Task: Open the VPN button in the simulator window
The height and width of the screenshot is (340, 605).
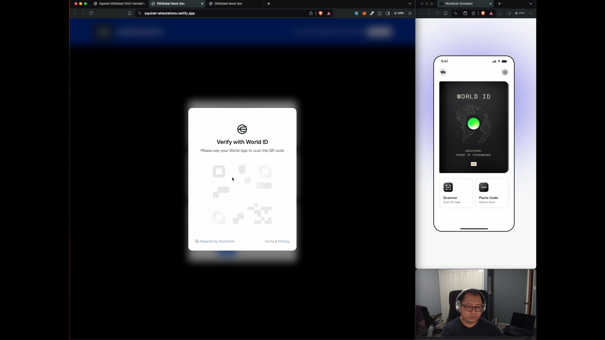Action: click(520, 13)
